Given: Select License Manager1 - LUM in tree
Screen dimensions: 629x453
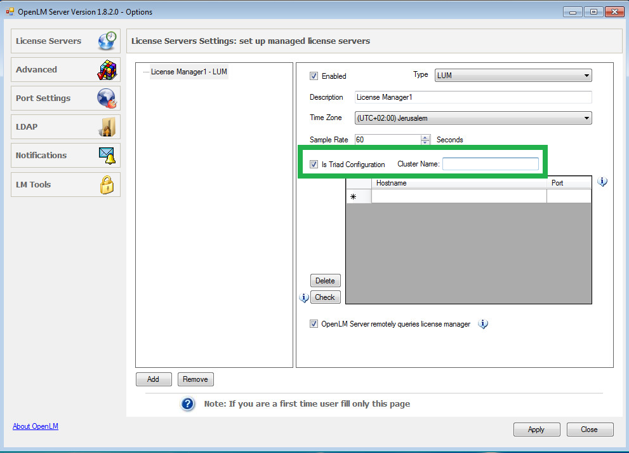Looking at the screenshot, I should 189,72.
